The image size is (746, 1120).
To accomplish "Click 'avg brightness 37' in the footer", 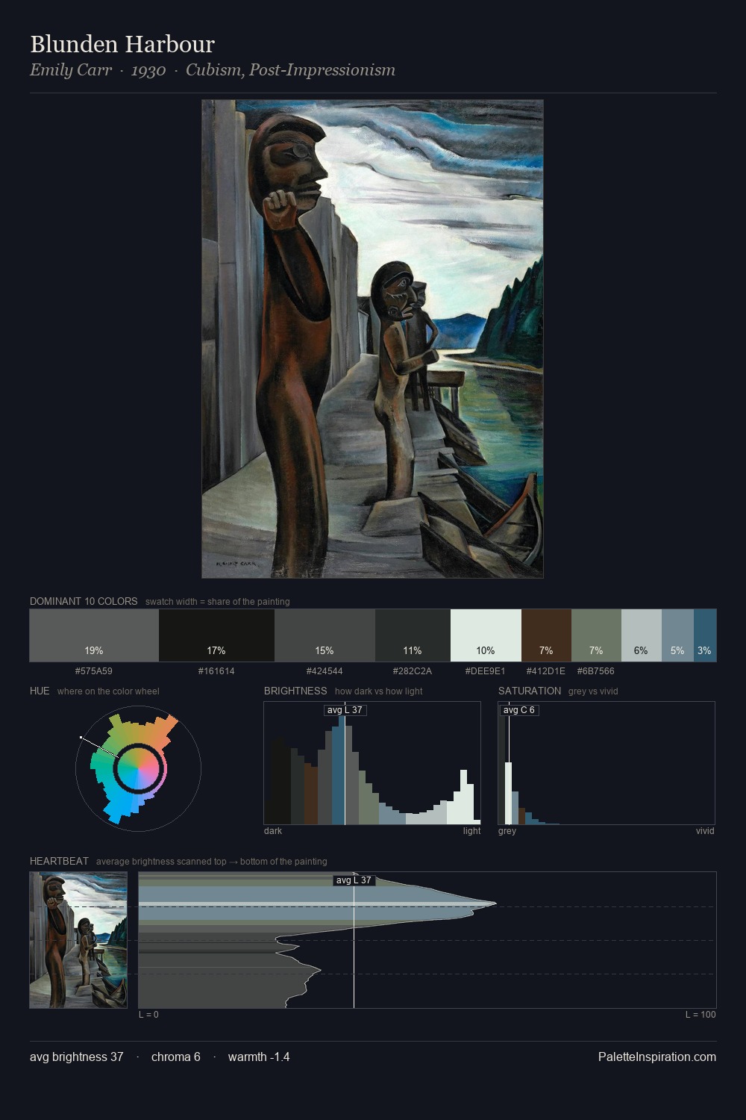I will coord(77,1057).
